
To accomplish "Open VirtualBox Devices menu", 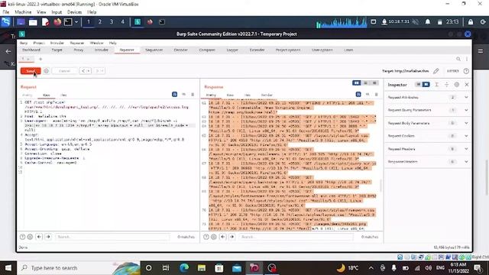I will [x=74, y=12].
